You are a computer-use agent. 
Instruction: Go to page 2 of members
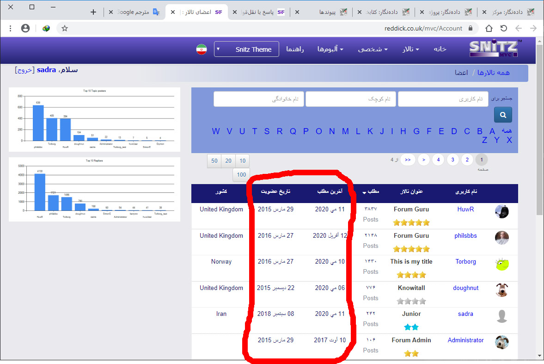click(x=467, y=160)
